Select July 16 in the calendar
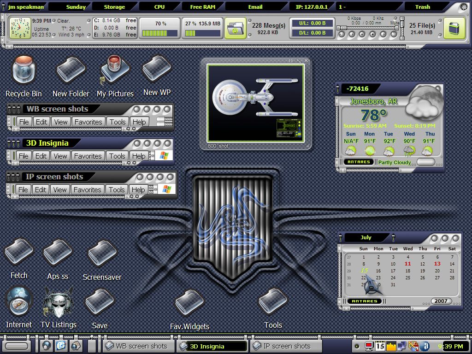This screenshot has width=472, height=354. point(378,271)
